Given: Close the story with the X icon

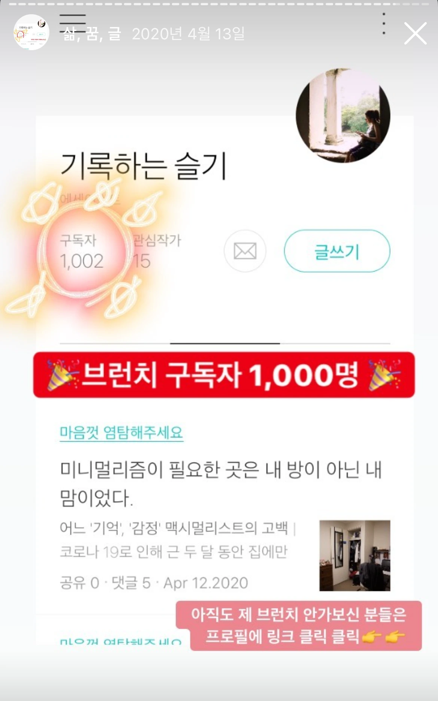Looking at the screenshot, I should click(415, 33).
